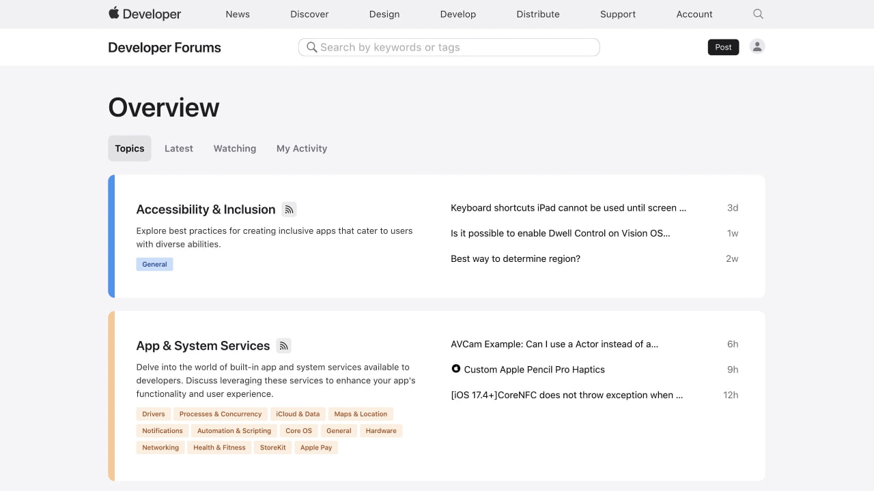
Task: Select the Maps & Location tag
Action: pyautogui.click(x=361, y=414)
